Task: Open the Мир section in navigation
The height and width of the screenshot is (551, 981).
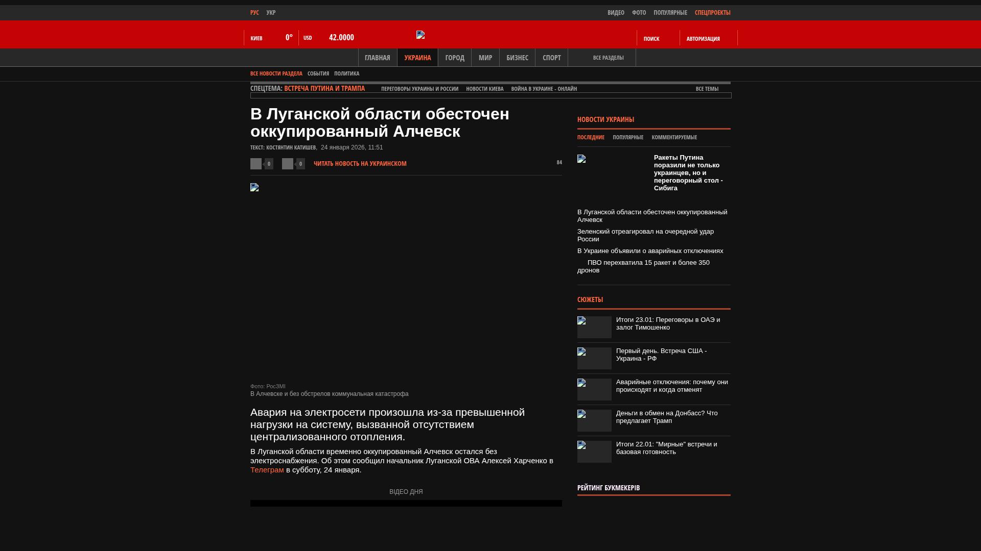Action: click(x=485, y=58)
